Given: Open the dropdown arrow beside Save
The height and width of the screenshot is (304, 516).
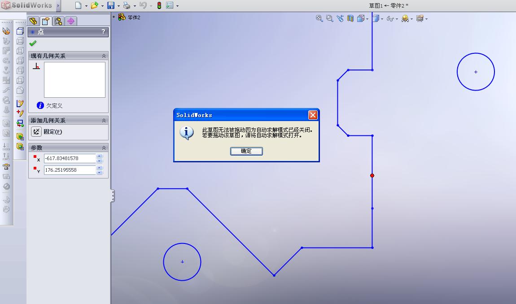Looking at the screenshot, I should [118, 6].
